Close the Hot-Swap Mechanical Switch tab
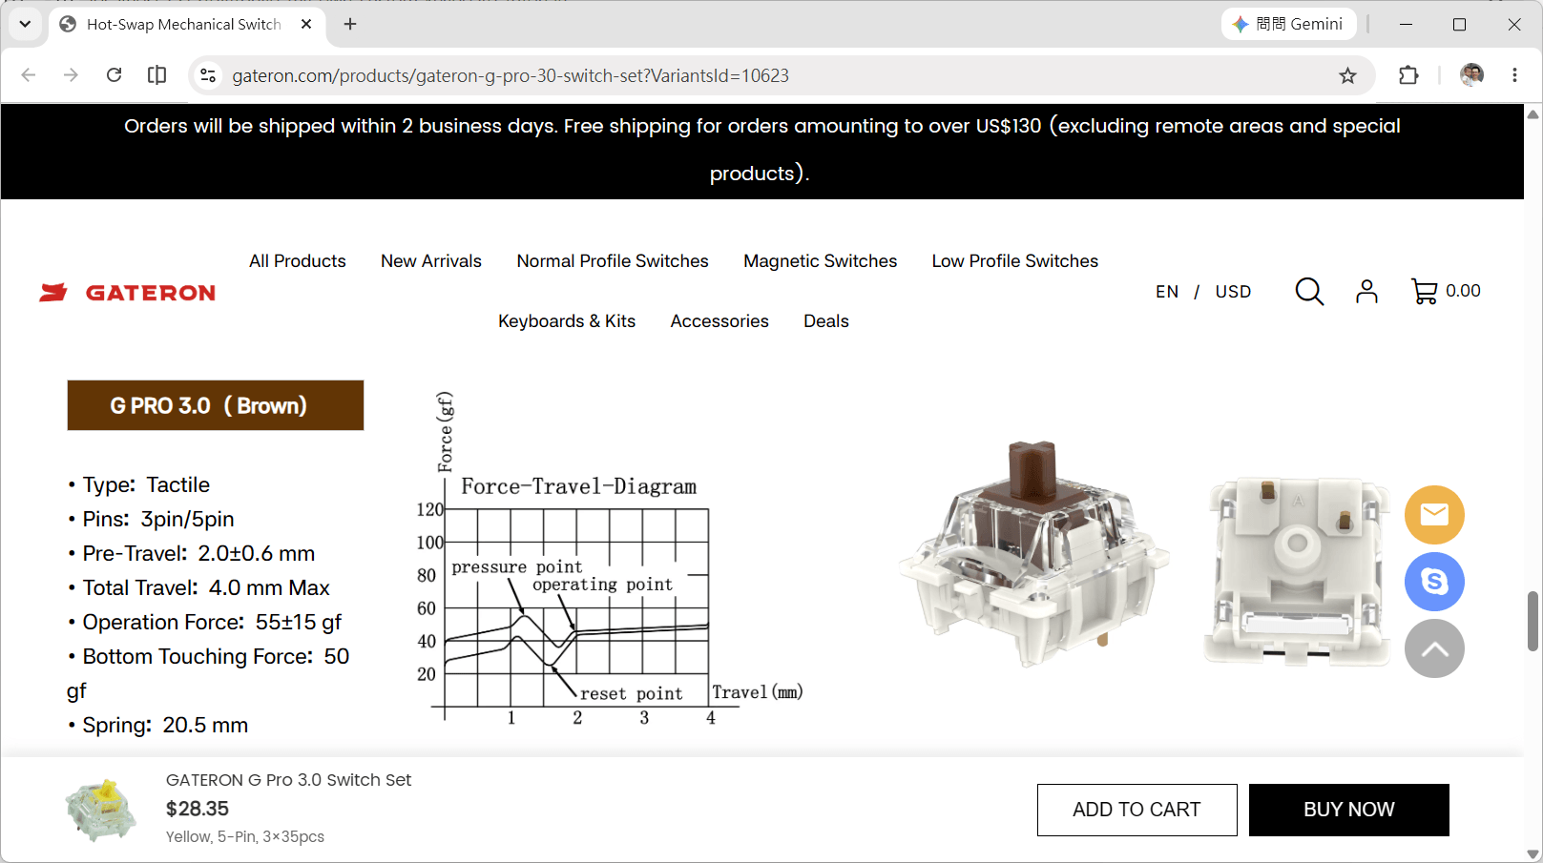Screen dimensions: 1543x863 point(306,24)
